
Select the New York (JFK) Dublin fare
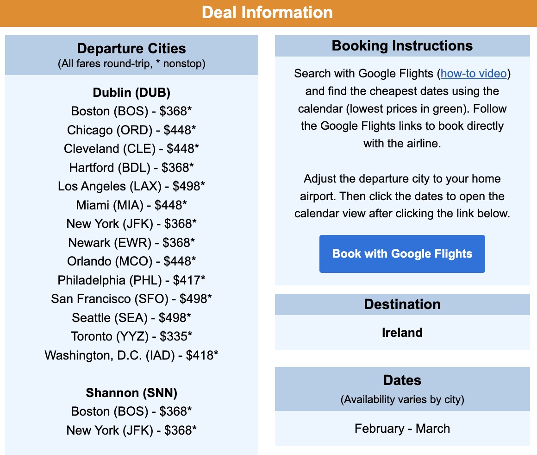[131, 223]
